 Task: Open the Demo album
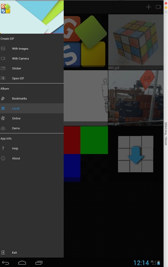32,128
